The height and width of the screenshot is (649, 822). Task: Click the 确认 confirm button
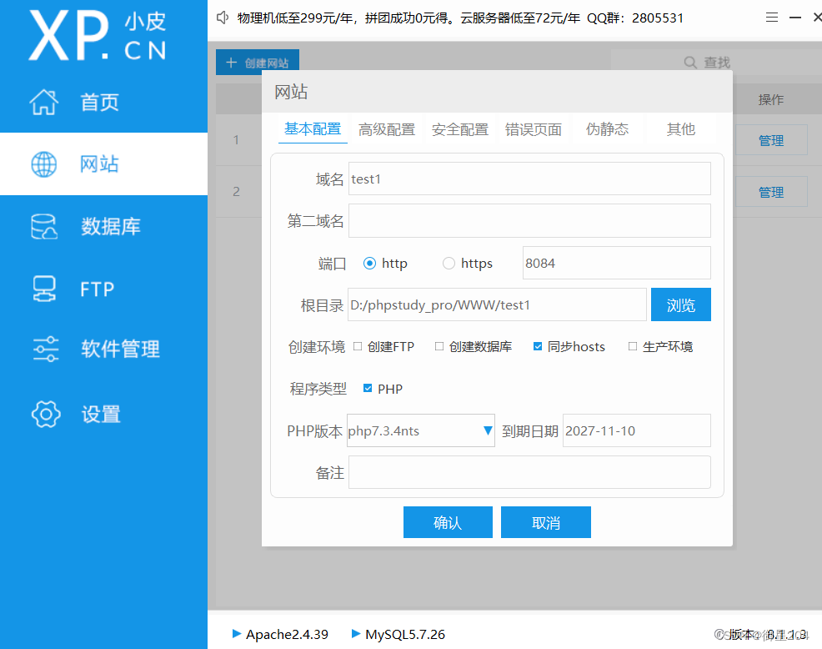pyautogui.click(x=448, y=521)
